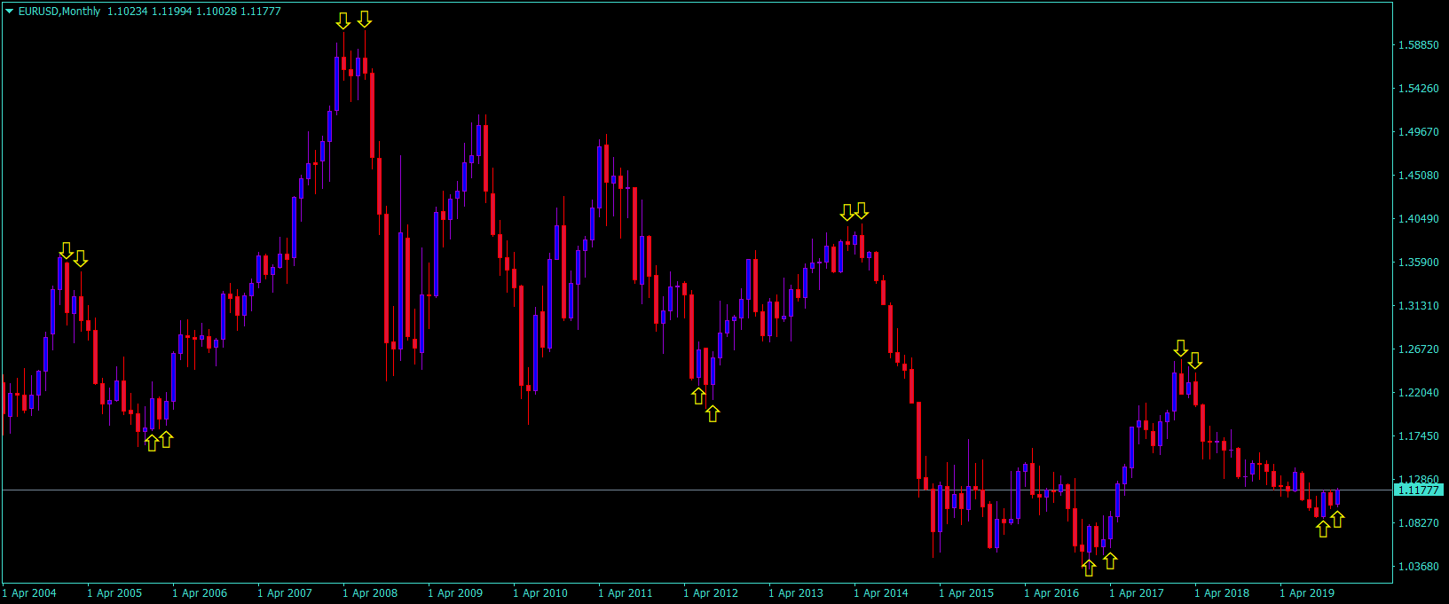Click the 1 Apr 2008 date label
Image resolution: width=1449 pixels, height=604 pixels.
pyautogui.click(x=370, y=593)
